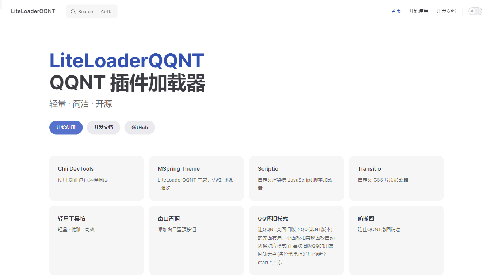Viewport: 493px width, 280px height.
Task: Open the 轻量工具箱 card
Action: pyautogui.click(x=96, y=240)
